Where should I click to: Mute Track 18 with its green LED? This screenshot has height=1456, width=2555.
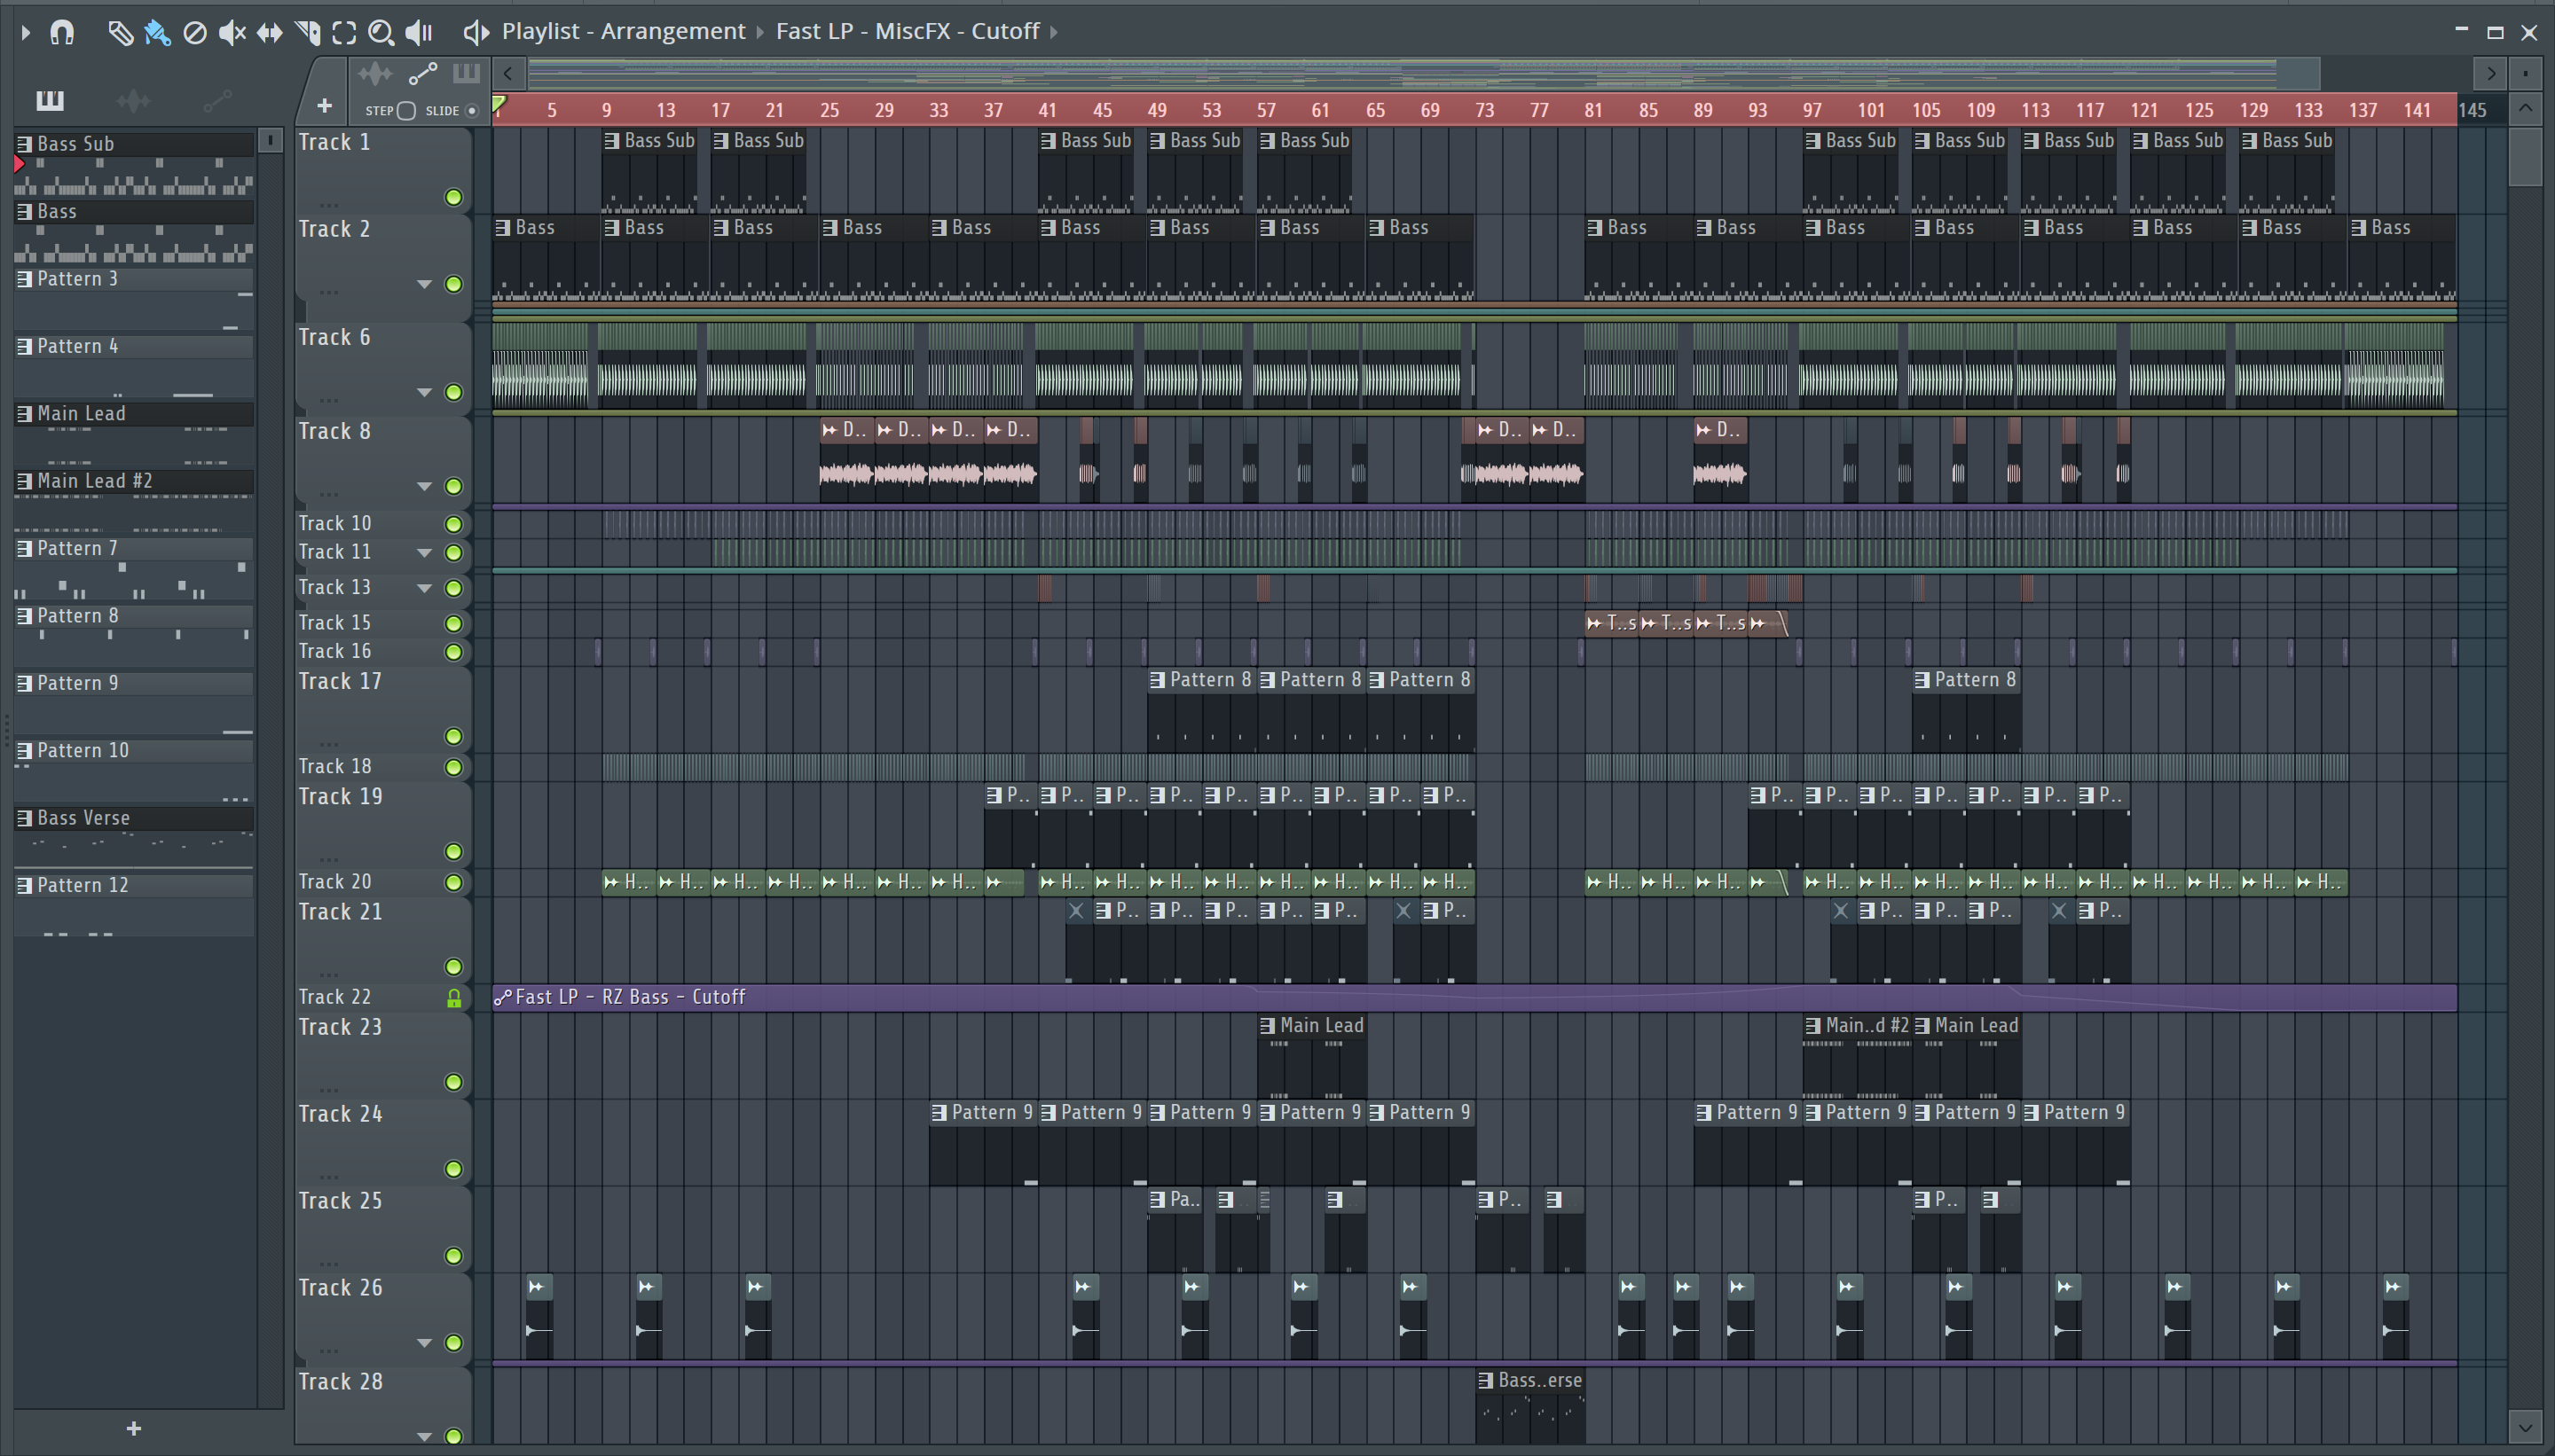pos(453,768)
